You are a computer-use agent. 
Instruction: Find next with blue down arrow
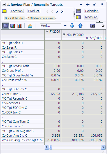[72, 26]
